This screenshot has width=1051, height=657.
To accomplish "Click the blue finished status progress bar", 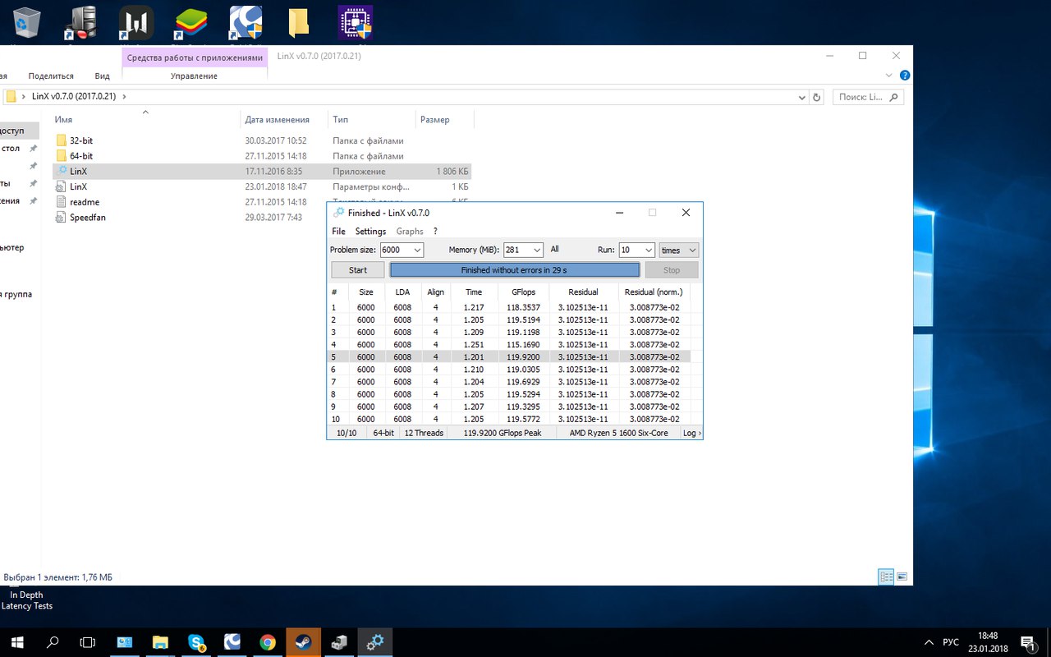I will pyautogui.click(x=514, y=270).
